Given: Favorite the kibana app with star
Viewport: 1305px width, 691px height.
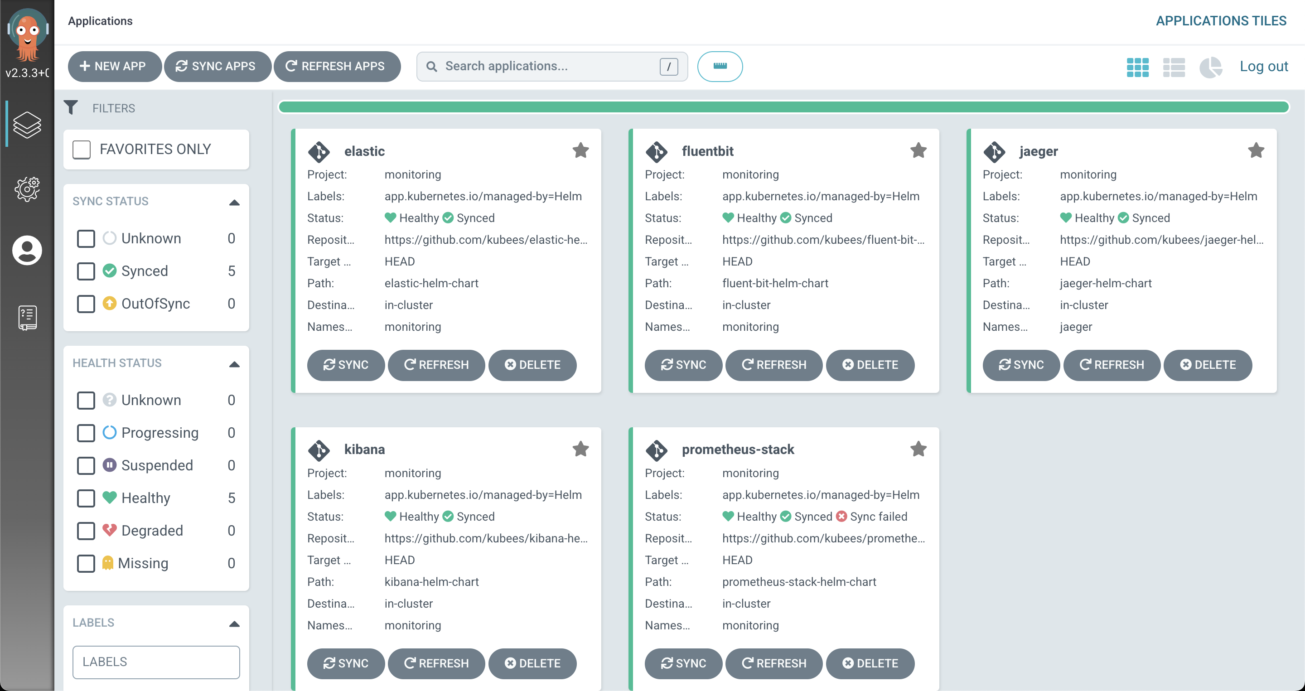Looking at the screenshot, I should (580, 448).
